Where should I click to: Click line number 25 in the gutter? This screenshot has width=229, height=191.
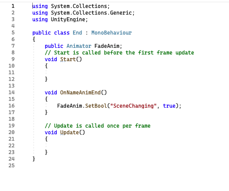(12, 166)
